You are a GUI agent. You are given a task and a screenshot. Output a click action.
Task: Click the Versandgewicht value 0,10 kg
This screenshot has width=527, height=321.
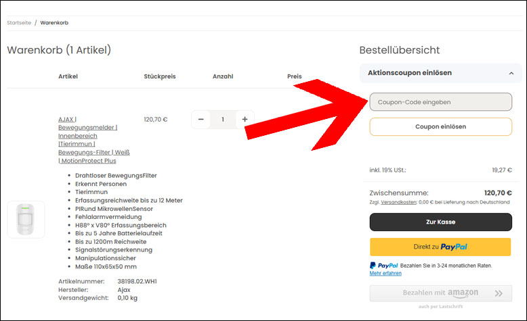127,298
